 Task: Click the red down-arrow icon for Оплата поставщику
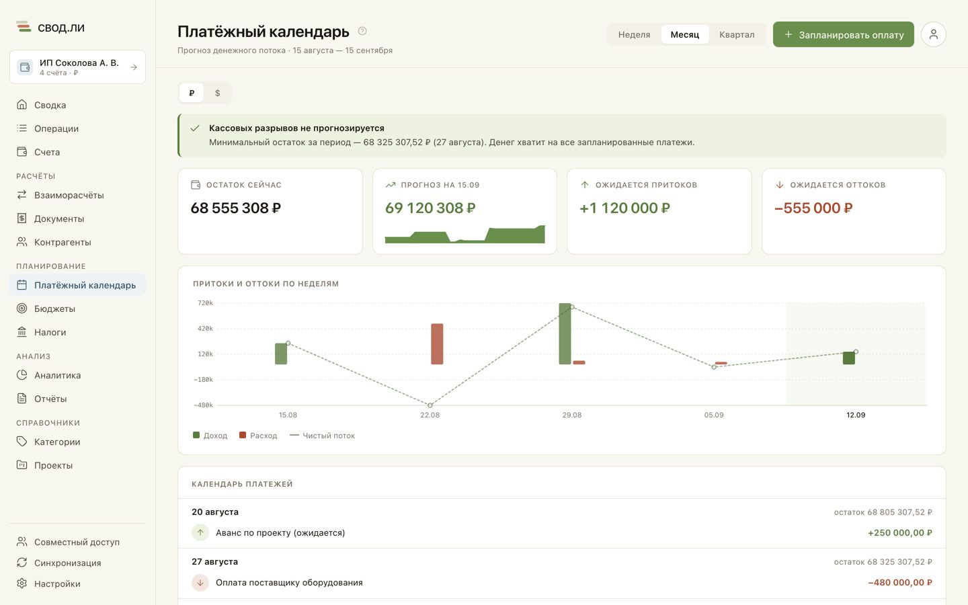200,582
